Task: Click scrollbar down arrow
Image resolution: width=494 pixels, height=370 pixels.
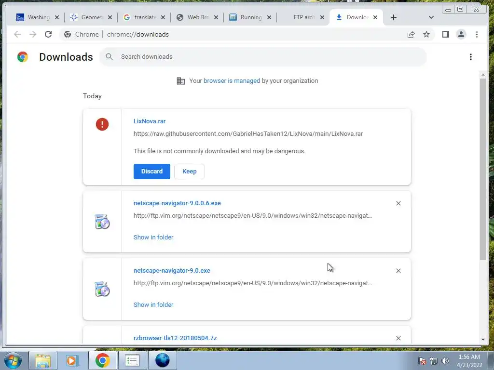Action: tap(483, 340)
